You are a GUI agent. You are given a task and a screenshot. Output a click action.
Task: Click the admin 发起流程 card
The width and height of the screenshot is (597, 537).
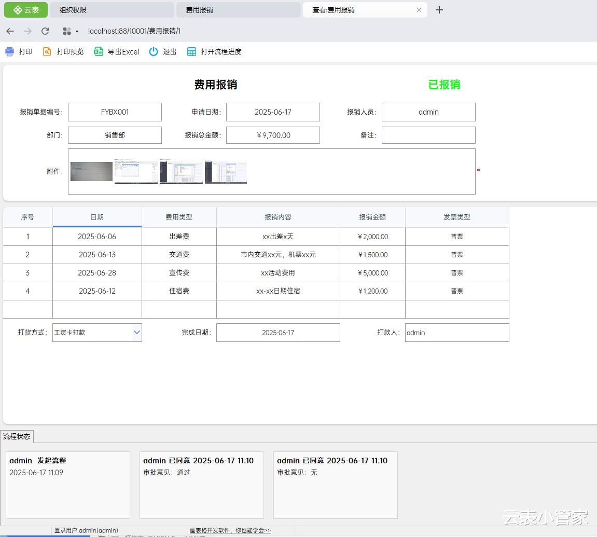[68, 485]
